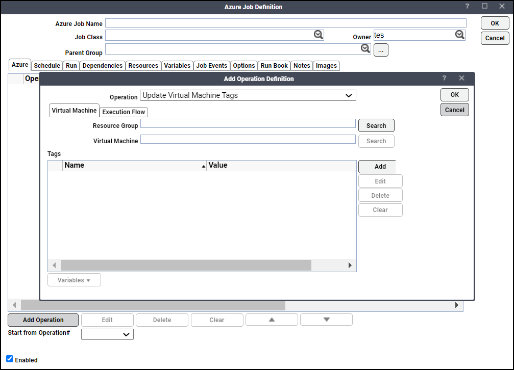Click the Value column header
This screenshot has width=514, height=370.
click(281, 165)
